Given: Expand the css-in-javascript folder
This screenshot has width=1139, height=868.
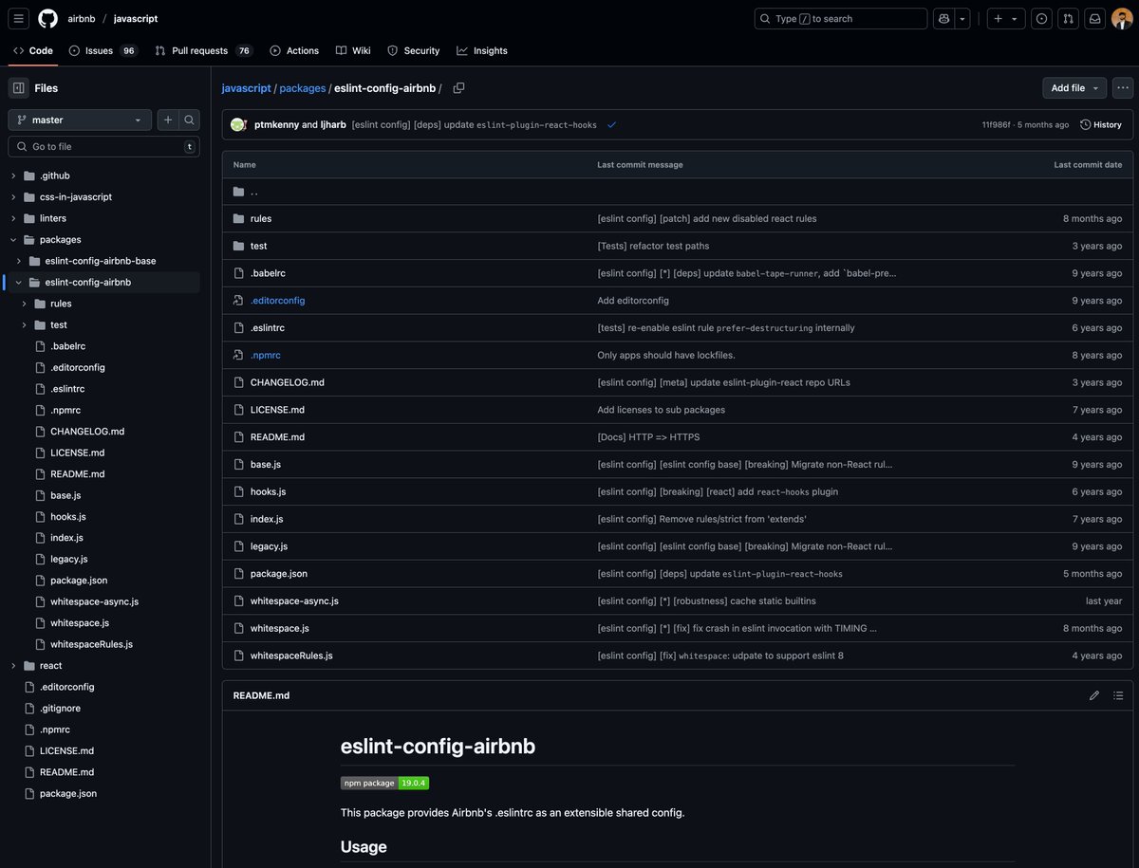Looking at the screenshot, I should [x=13, y=196].
